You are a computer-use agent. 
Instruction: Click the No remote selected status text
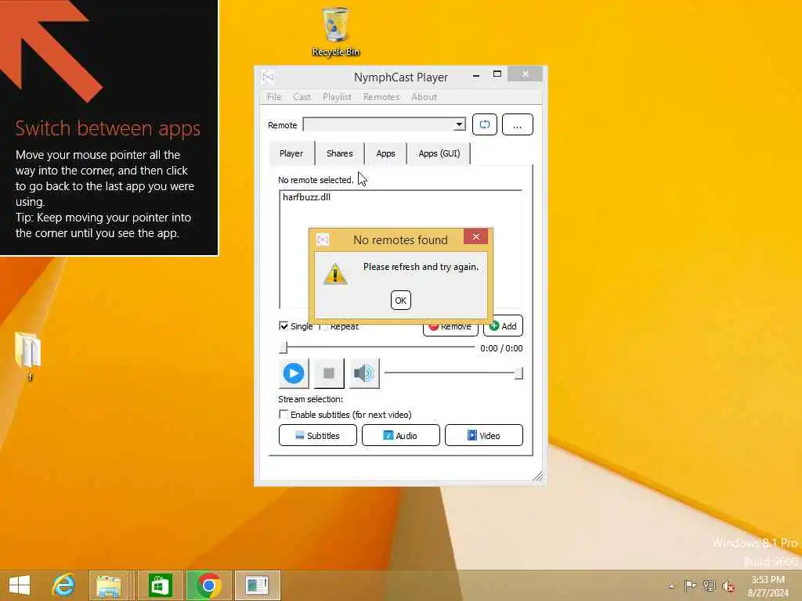coord(316,180)
